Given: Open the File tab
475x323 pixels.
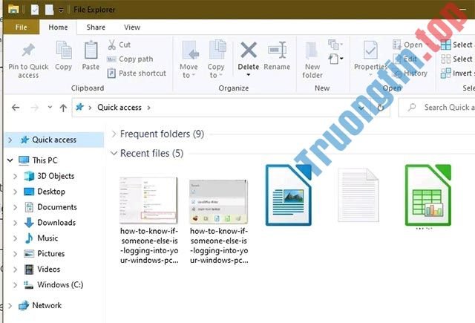Looking at the screenshot, I should [x=22, y=27].
